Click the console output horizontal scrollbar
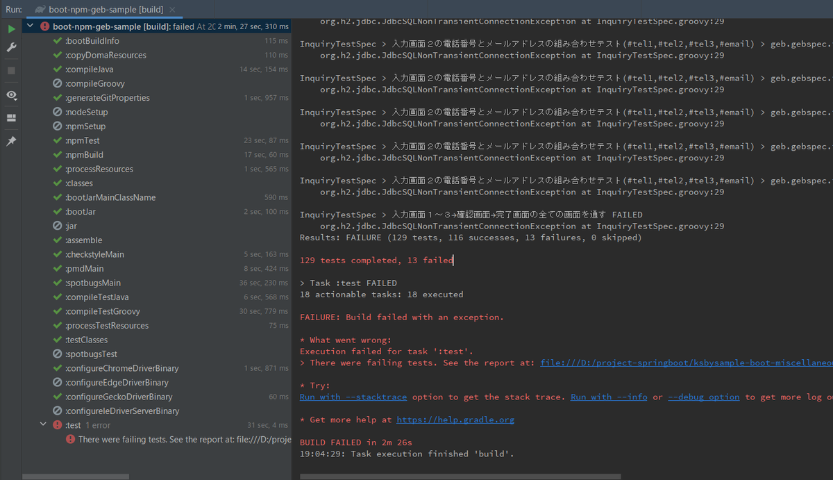 tap(460, 477)
